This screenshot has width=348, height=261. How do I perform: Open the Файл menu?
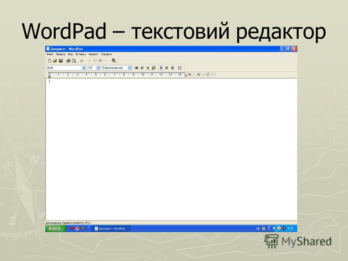[50, 54]
